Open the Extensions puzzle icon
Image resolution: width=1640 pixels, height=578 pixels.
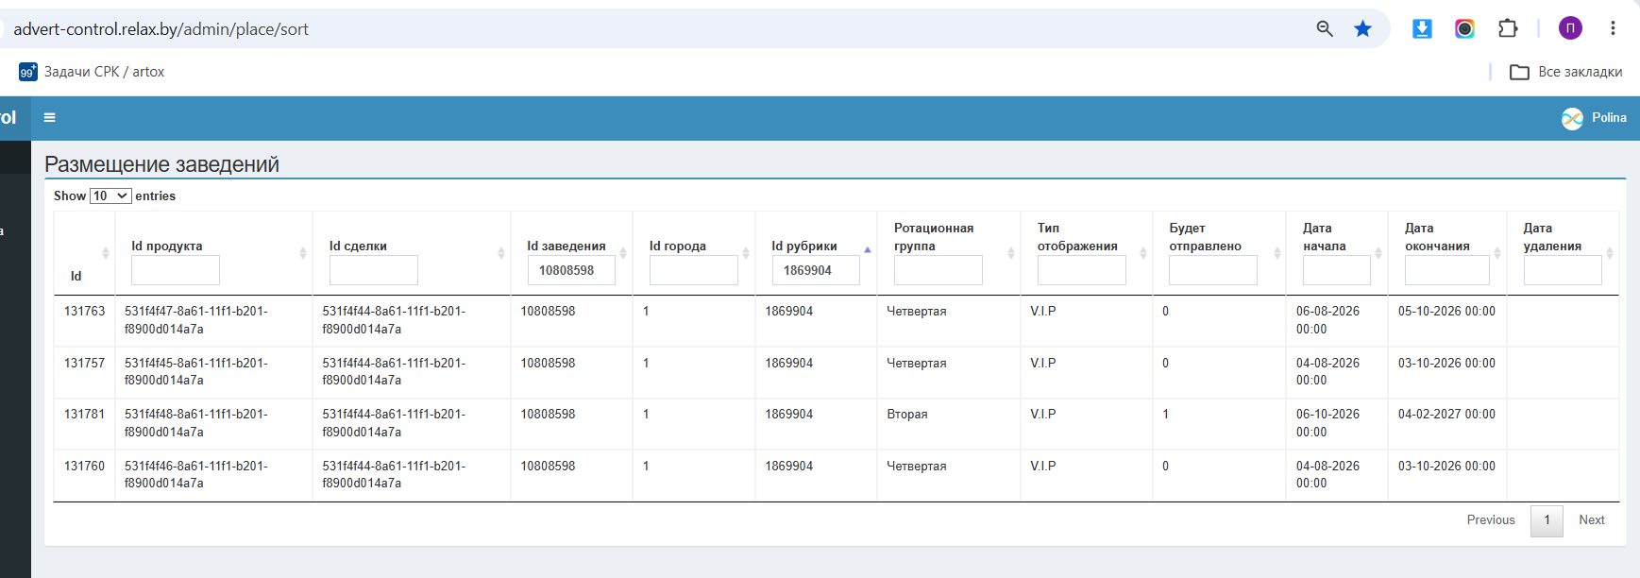coord(1508,28)
